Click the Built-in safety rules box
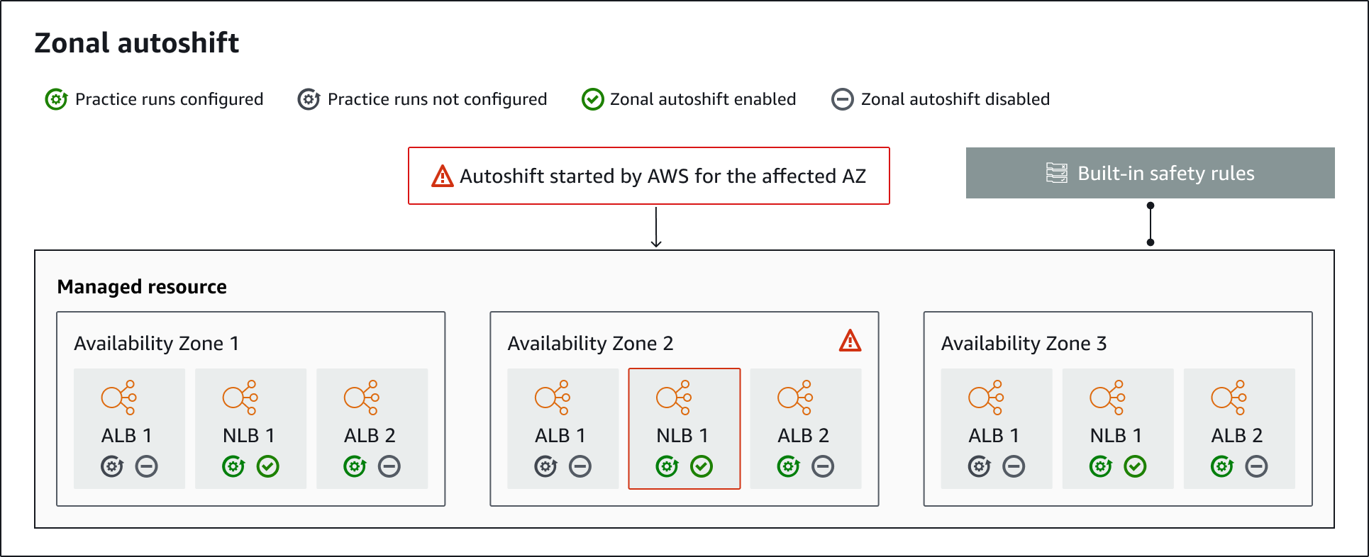 tap(1150, 173)
